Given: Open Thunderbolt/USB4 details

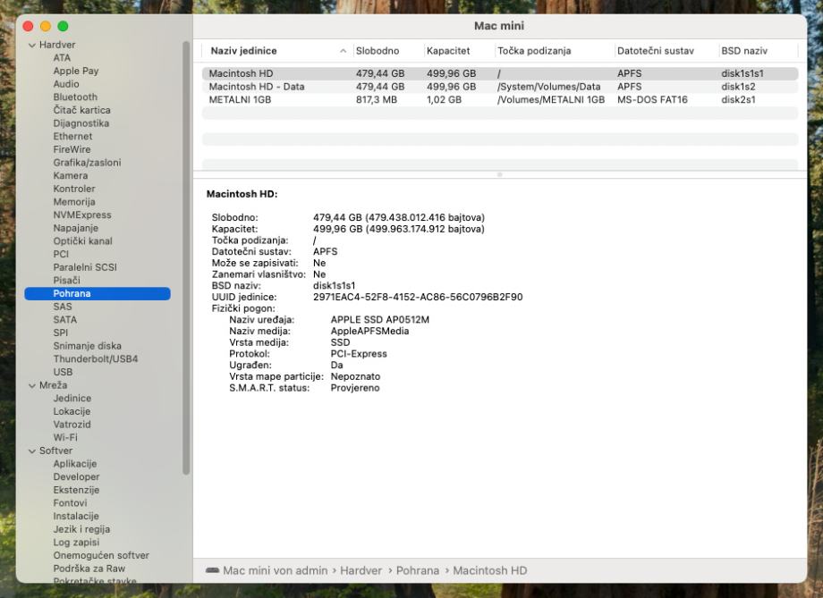Looking at the screenshot, I should pyautogui.click(x=95, y=359).
